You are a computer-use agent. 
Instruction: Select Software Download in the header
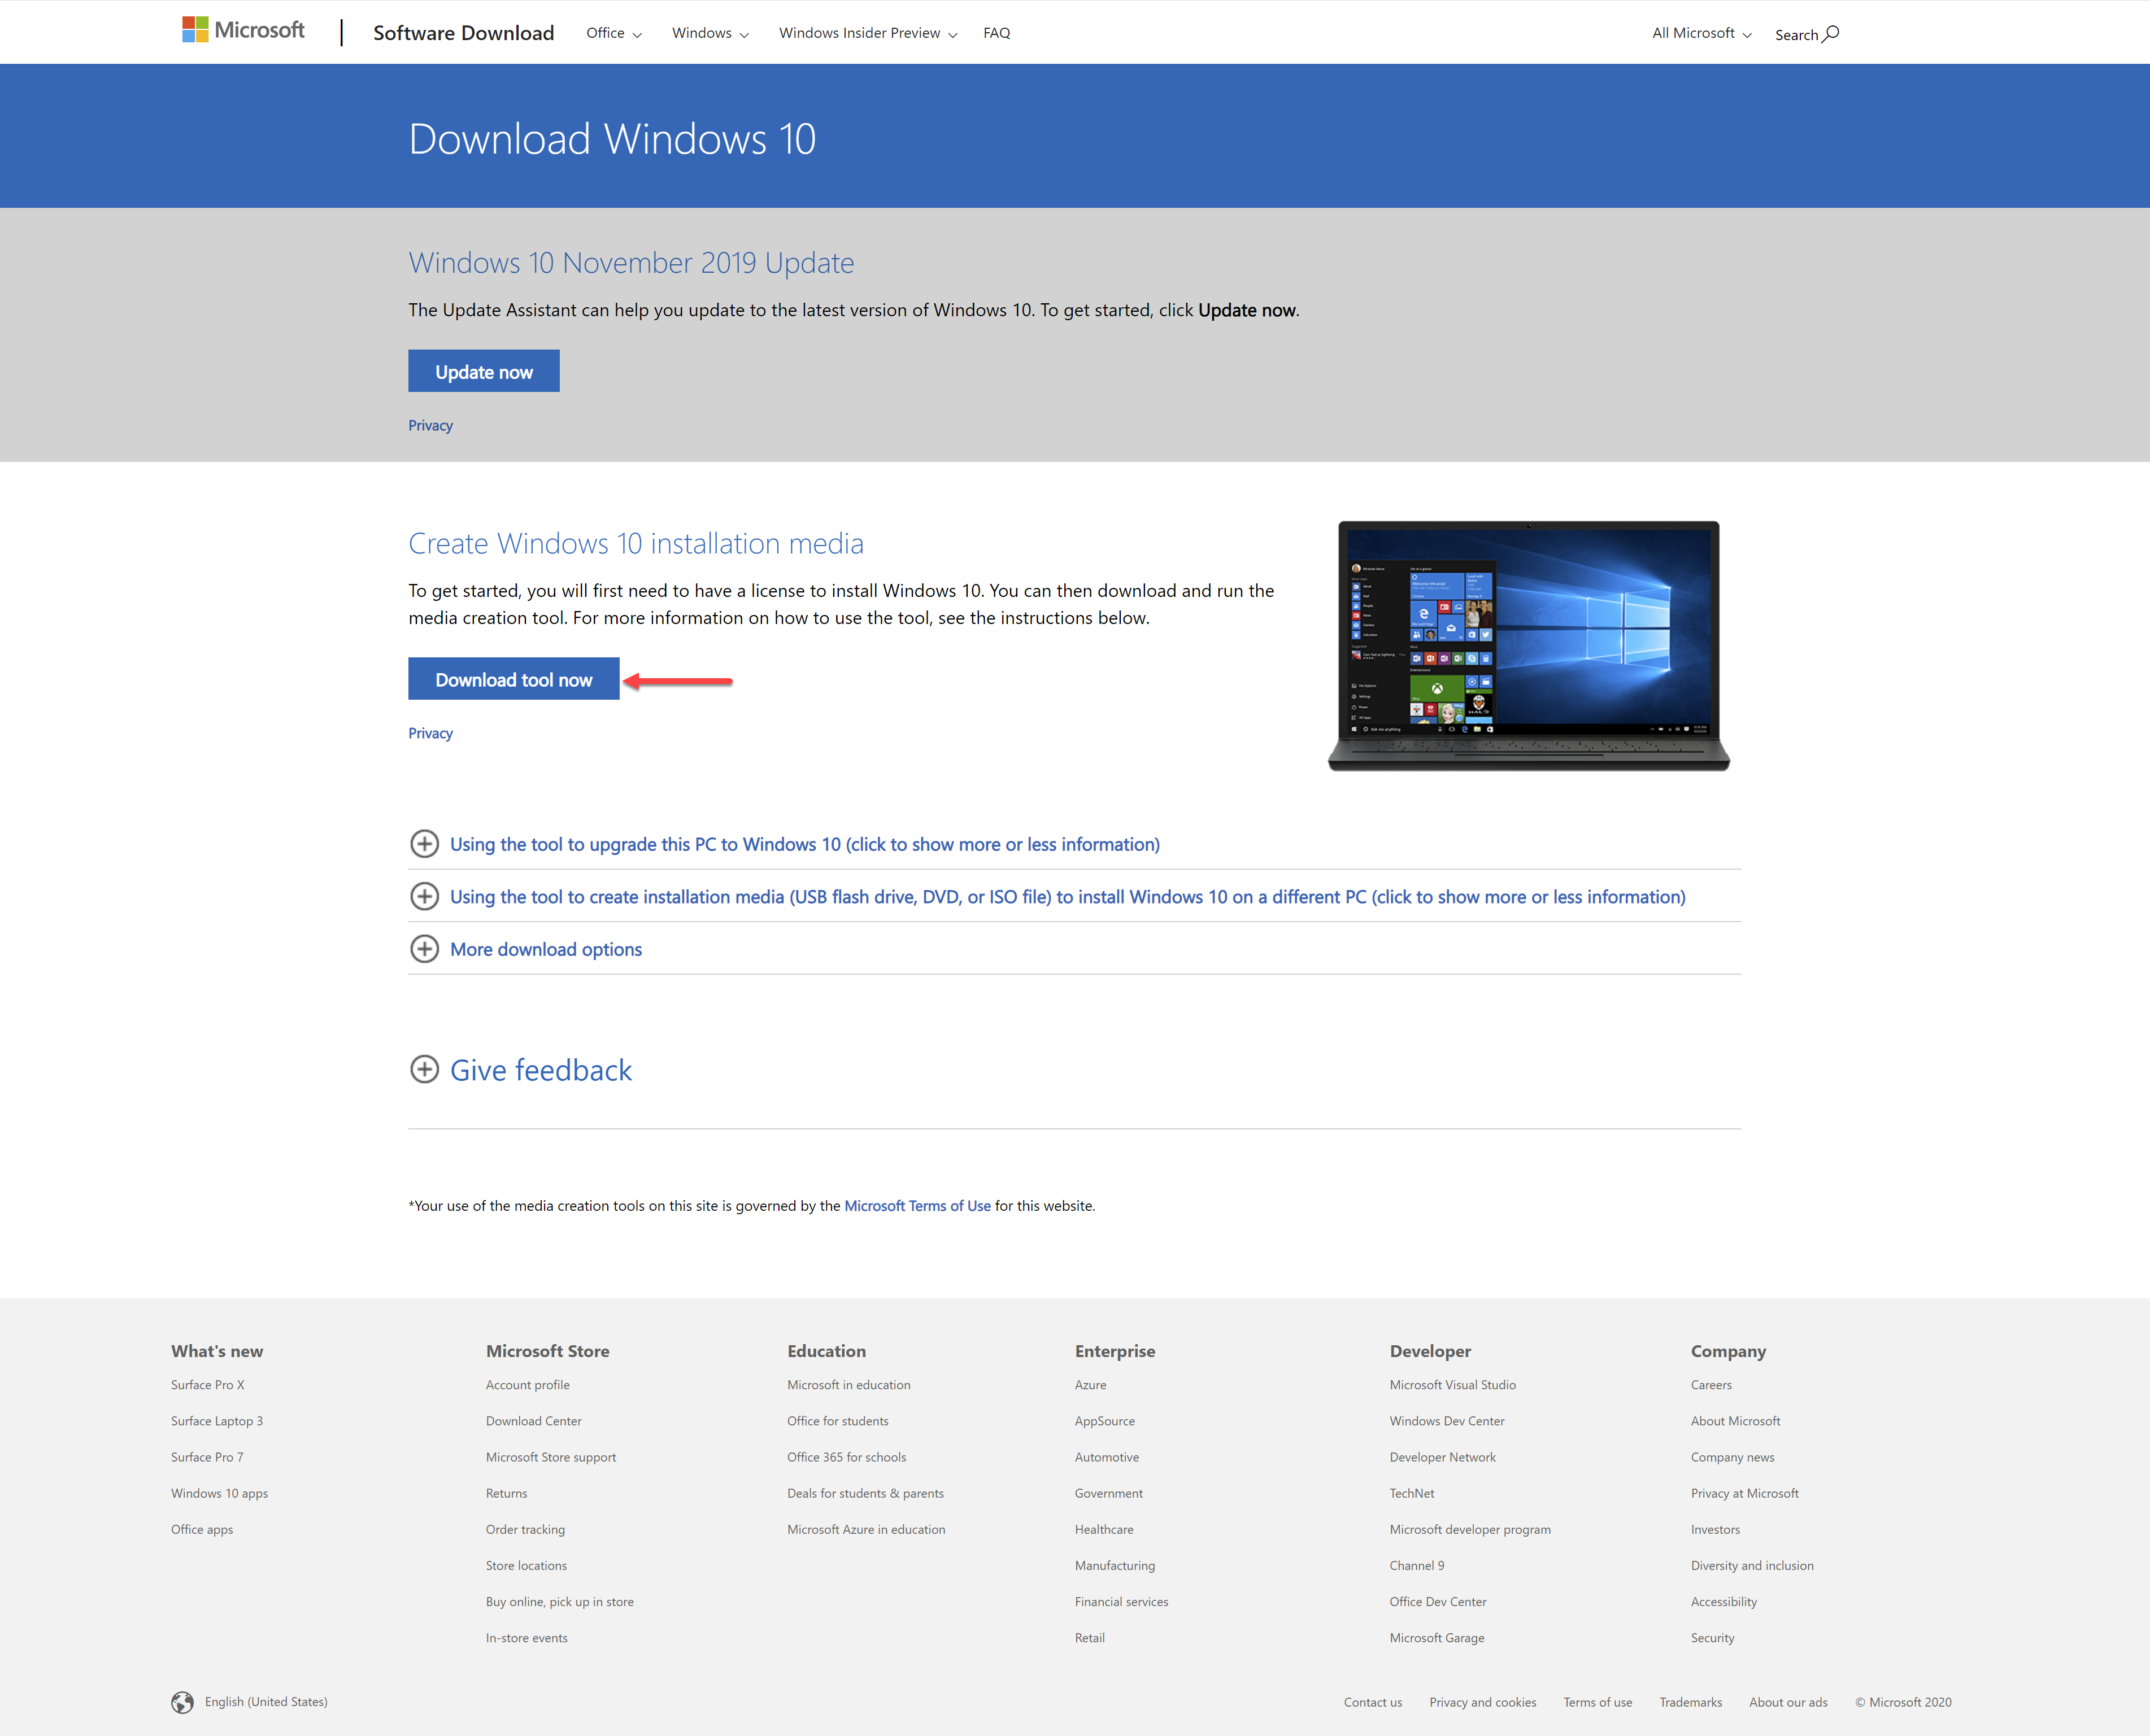point(463,32)
